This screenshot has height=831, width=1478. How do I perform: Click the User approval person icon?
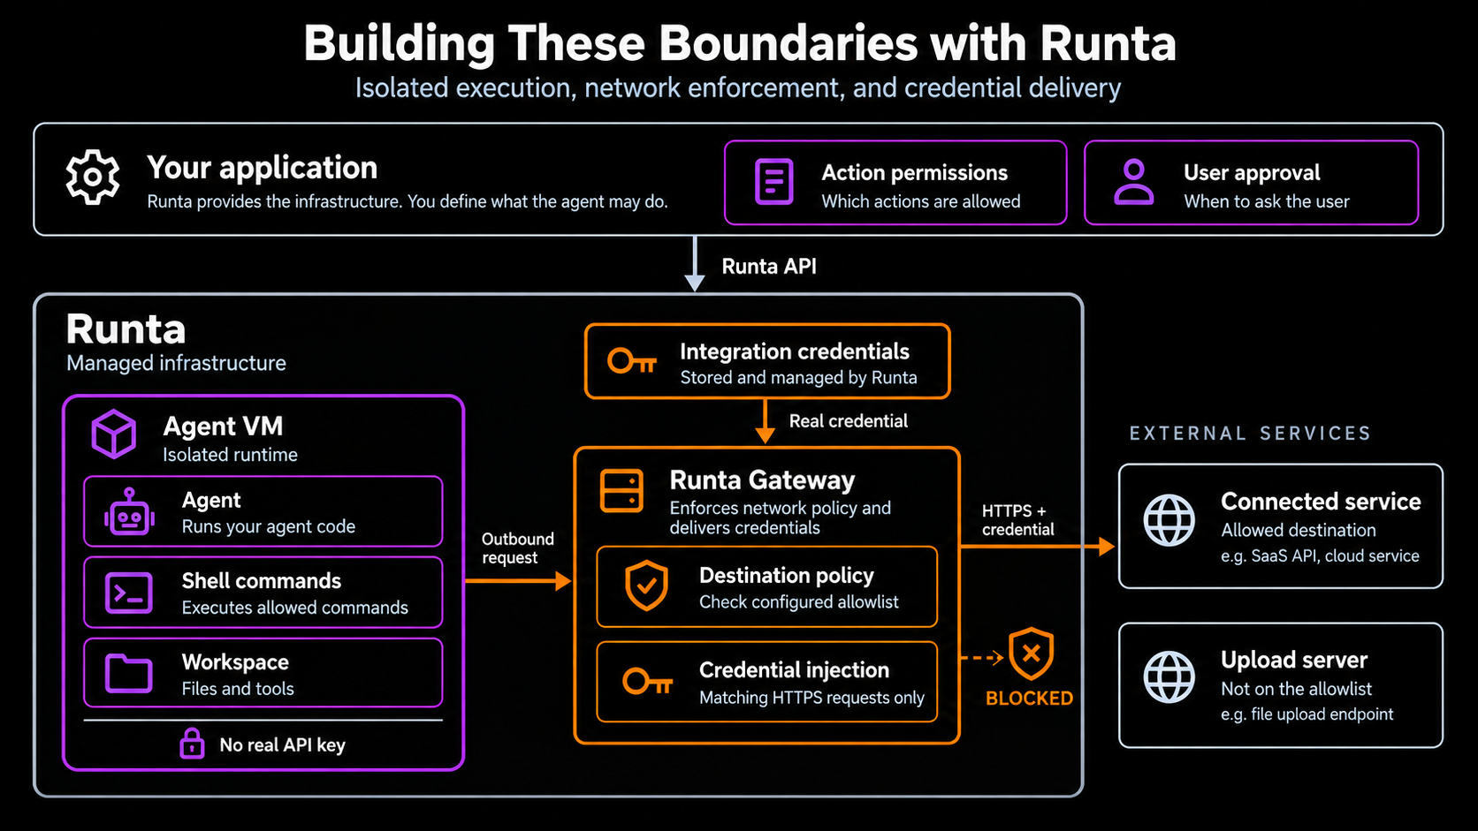coord(1133,182)
